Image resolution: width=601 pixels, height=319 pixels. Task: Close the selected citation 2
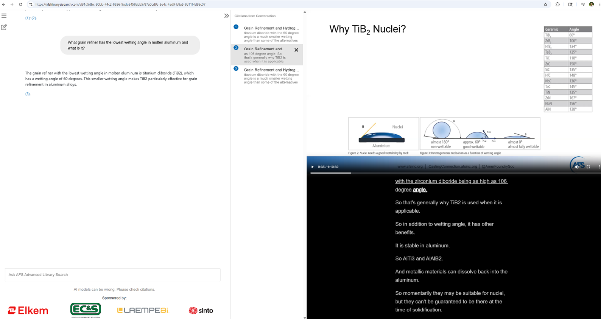pyautogui.click(x=296, y=50)
